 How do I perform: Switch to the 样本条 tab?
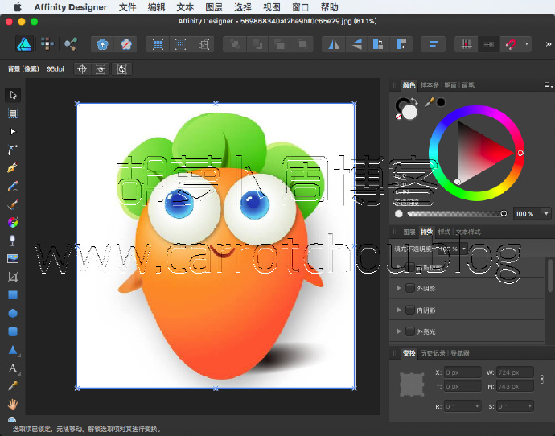click(430, 85)
